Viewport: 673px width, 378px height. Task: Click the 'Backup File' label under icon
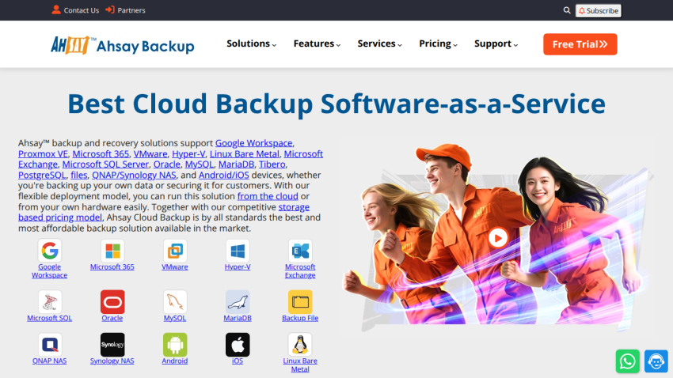(x=300, y=318)
